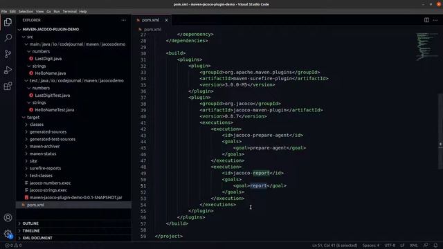443x249 pixels.
Task: Click jacoco-maven-plugin artifactId text
Action: click(x=260, y=110)
